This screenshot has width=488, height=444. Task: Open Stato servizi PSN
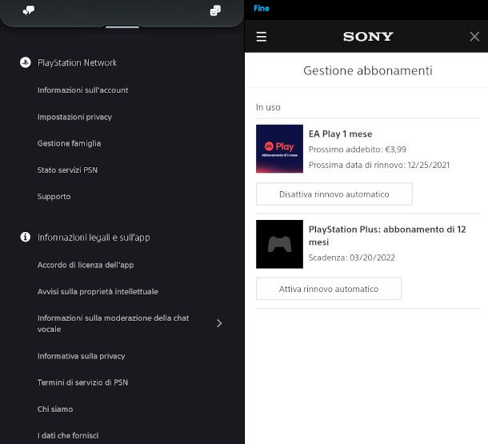point(67,170)
